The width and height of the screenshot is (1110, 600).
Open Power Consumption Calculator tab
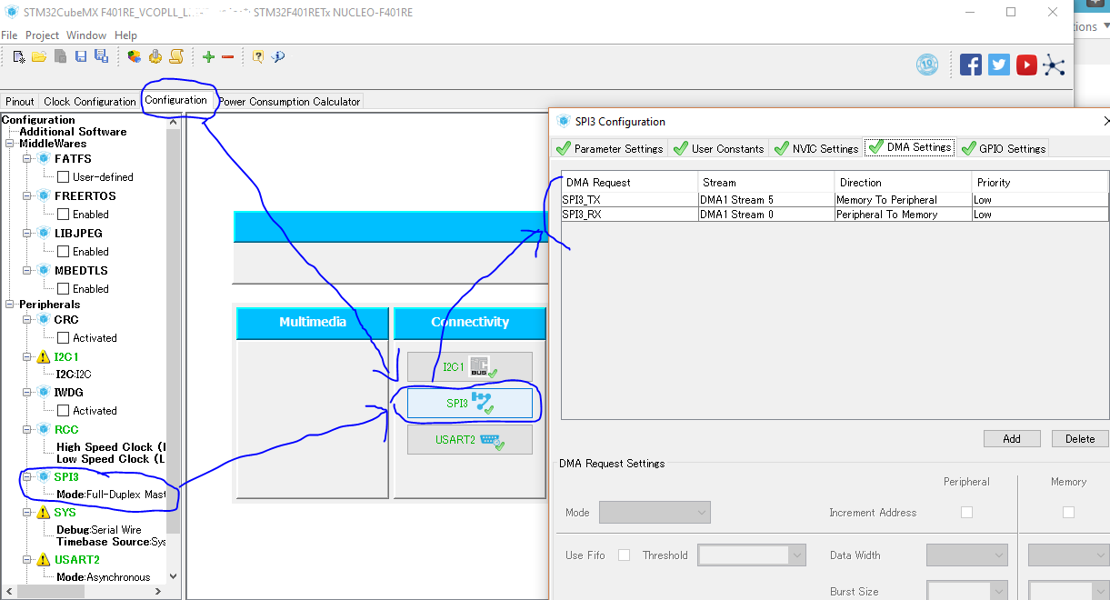coord(289,102)
